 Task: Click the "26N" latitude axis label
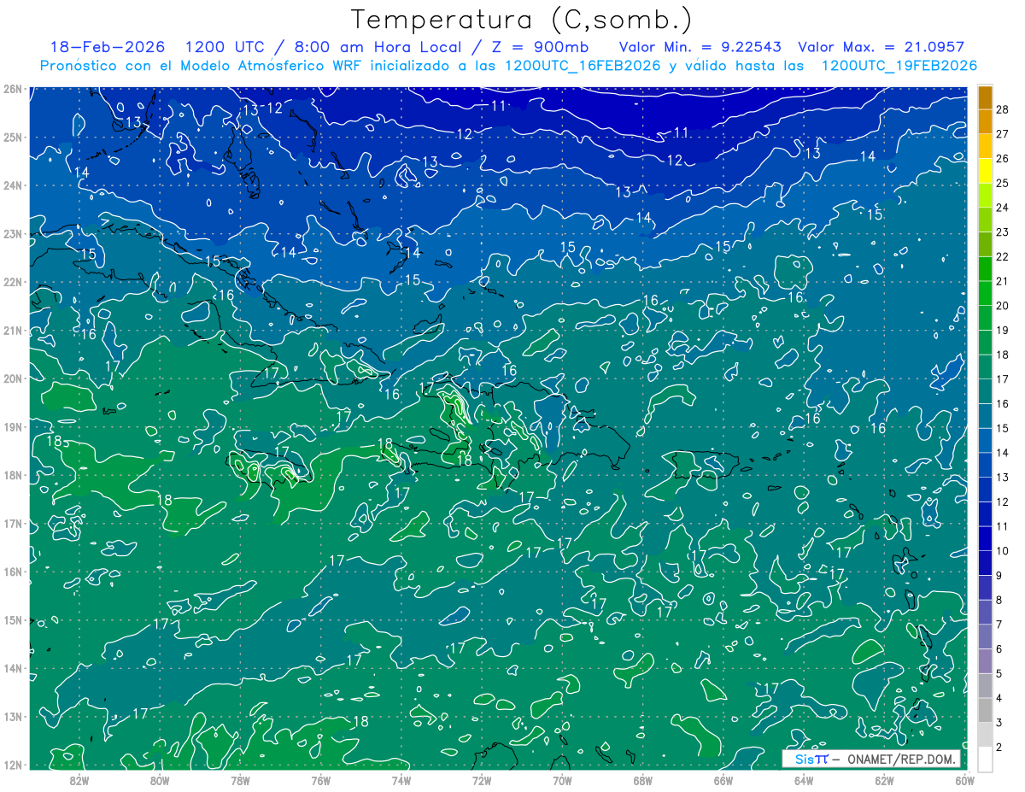(13, 89)
